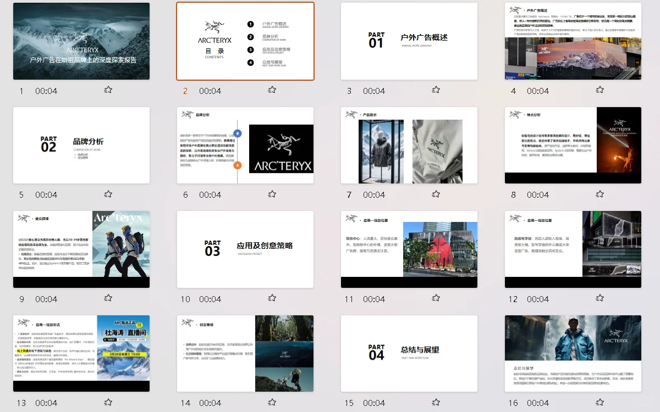Select slide 10 PART 03 应用及创意策略 thumbnail

tap(245, 249)
